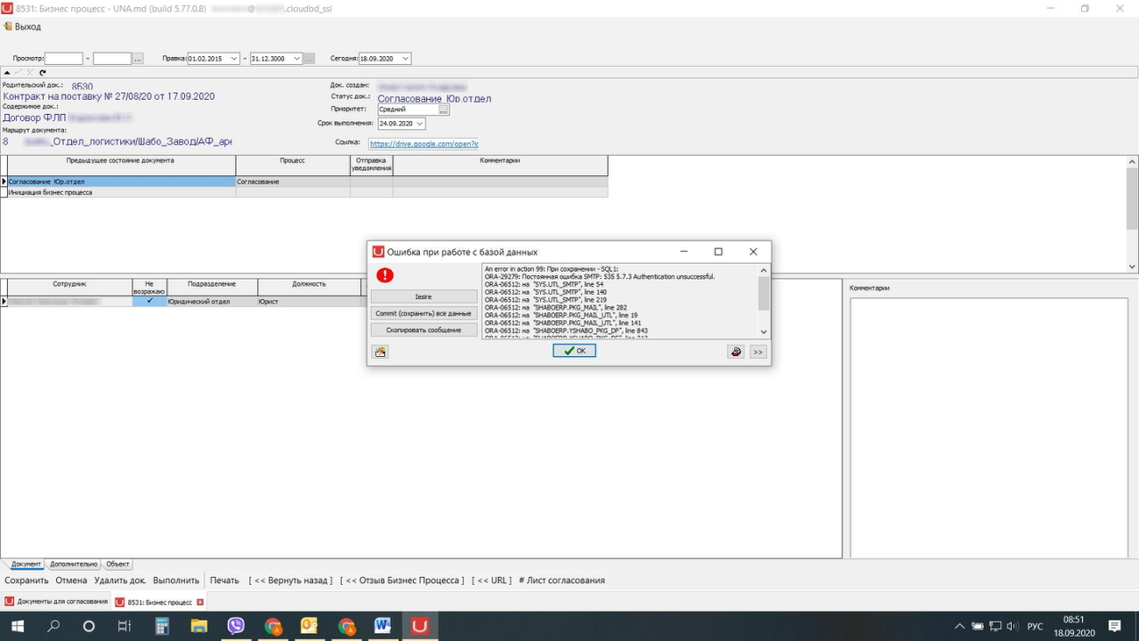
Task: Toggle the Не возражаю checkbox
Action: (149, 301)
